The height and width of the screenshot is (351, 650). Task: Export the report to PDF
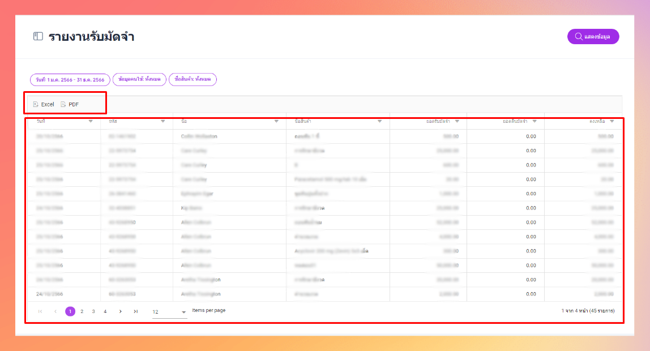tap(70, 104)
